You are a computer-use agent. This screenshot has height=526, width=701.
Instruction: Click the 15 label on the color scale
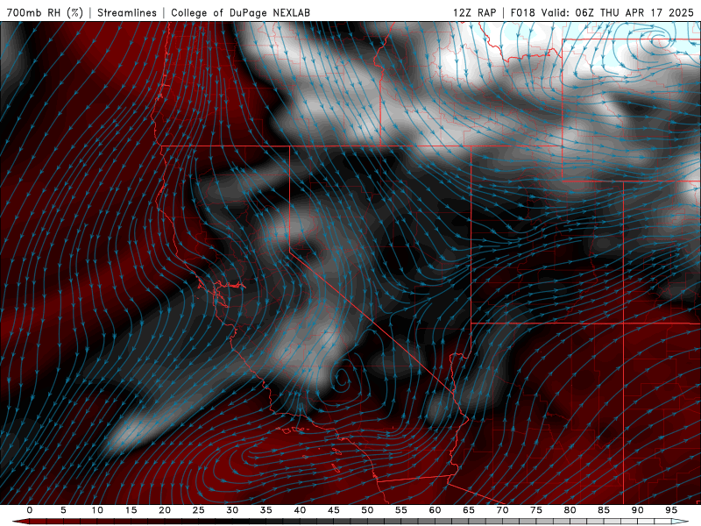click(131, 510)
